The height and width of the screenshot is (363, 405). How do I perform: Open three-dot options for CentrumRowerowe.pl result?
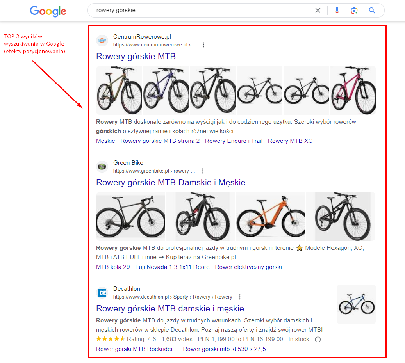[203, 45]
